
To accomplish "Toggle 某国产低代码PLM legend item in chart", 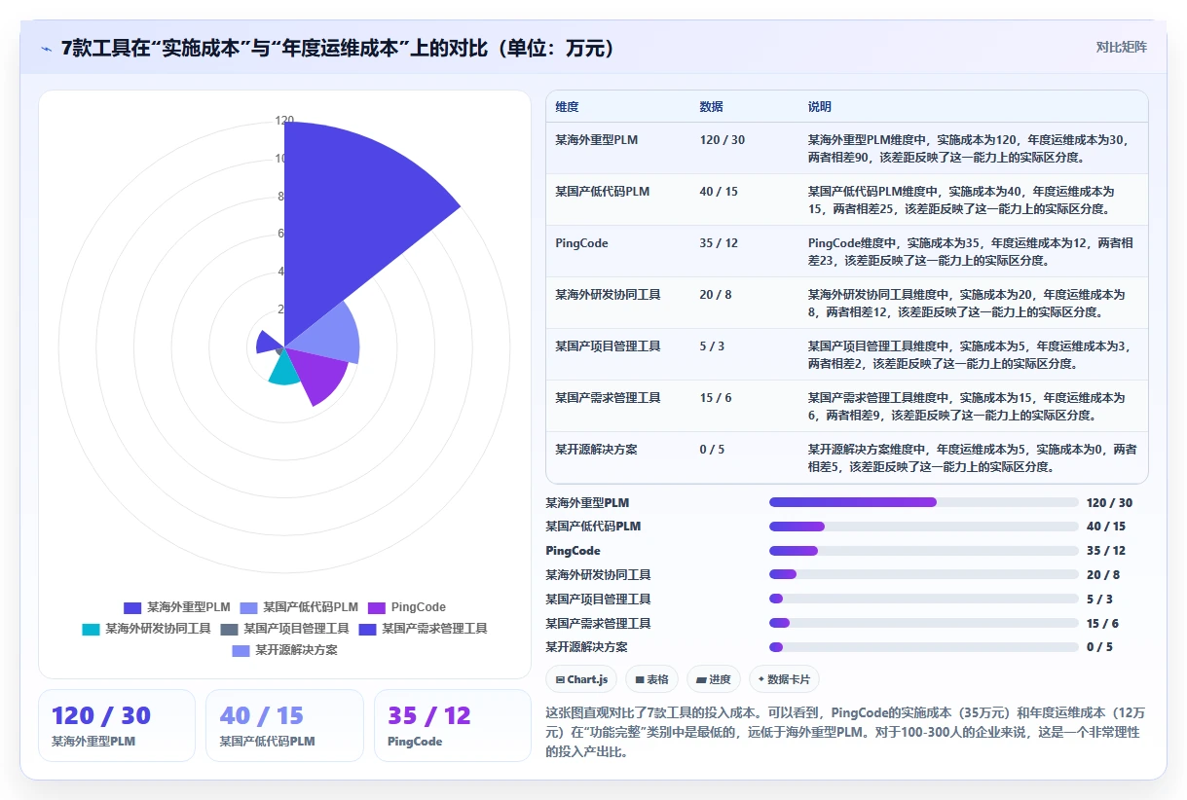I will click(x=299, y=607).
